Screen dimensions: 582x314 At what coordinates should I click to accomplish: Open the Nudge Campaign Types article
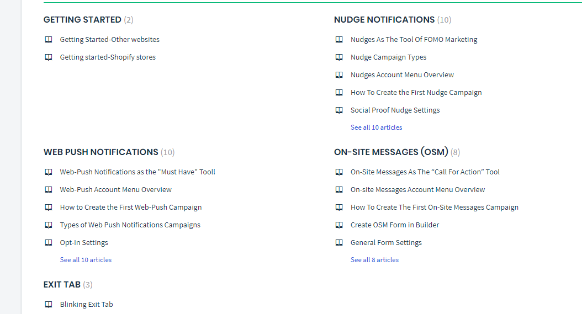(388, 57)
